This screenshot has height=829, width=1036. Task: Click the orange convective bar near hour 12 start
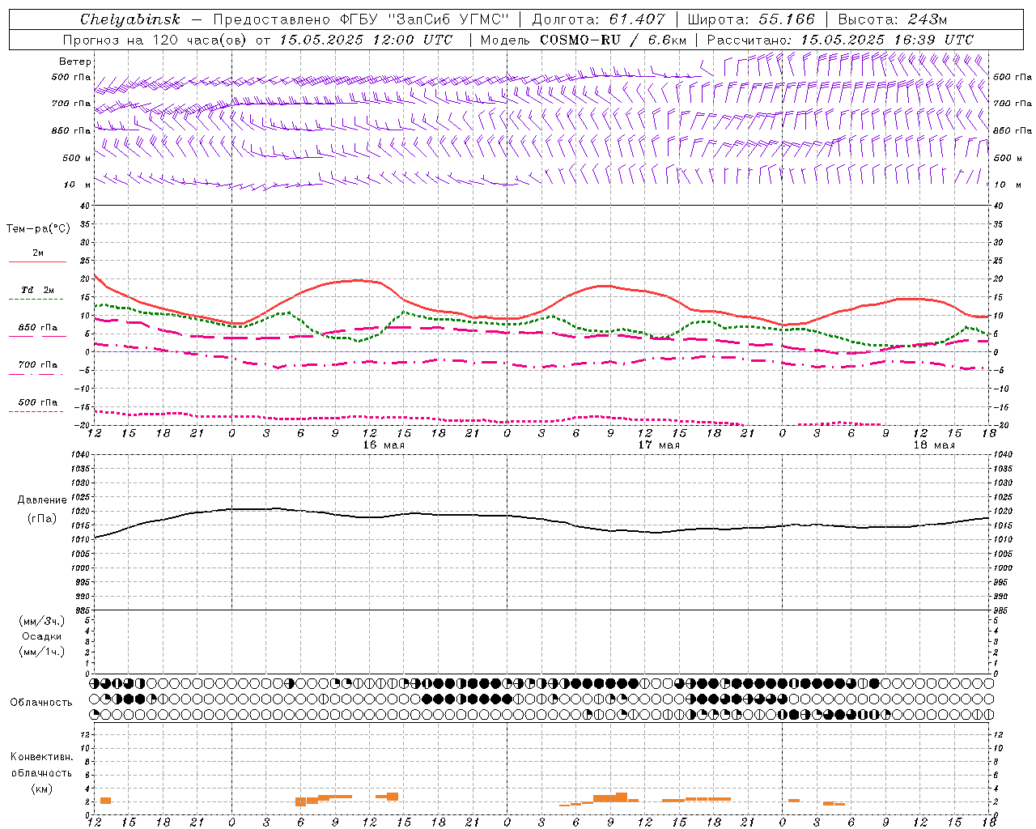(x=105, y=801)
